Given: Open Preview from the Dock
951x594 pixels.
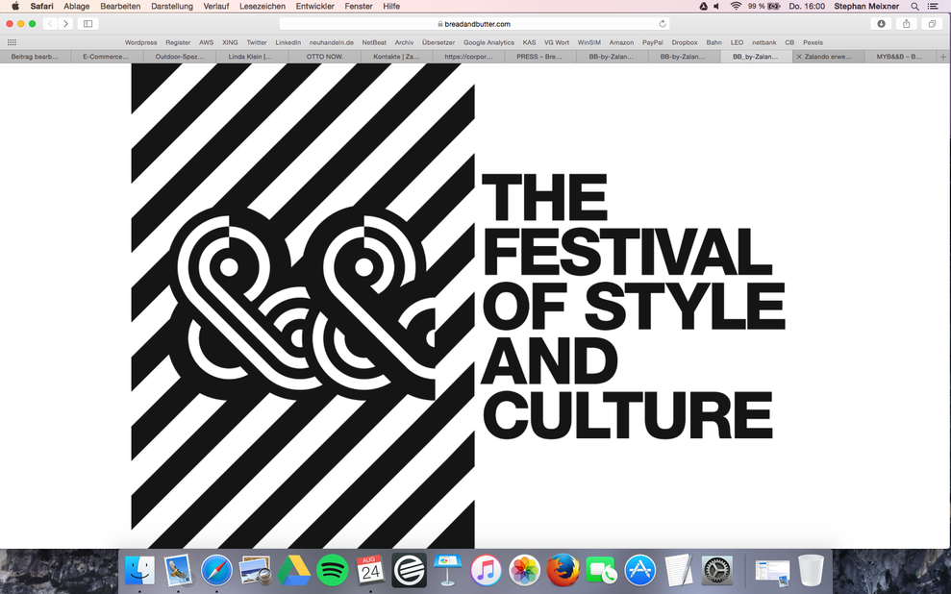Looking at the screenshot, I should tap(256, 570).
